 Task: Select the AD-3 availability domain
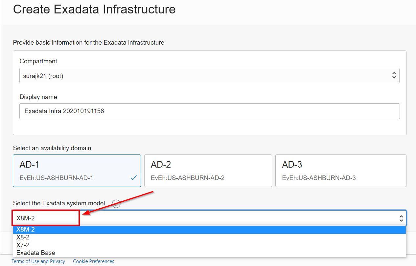[x=341, y=171]
